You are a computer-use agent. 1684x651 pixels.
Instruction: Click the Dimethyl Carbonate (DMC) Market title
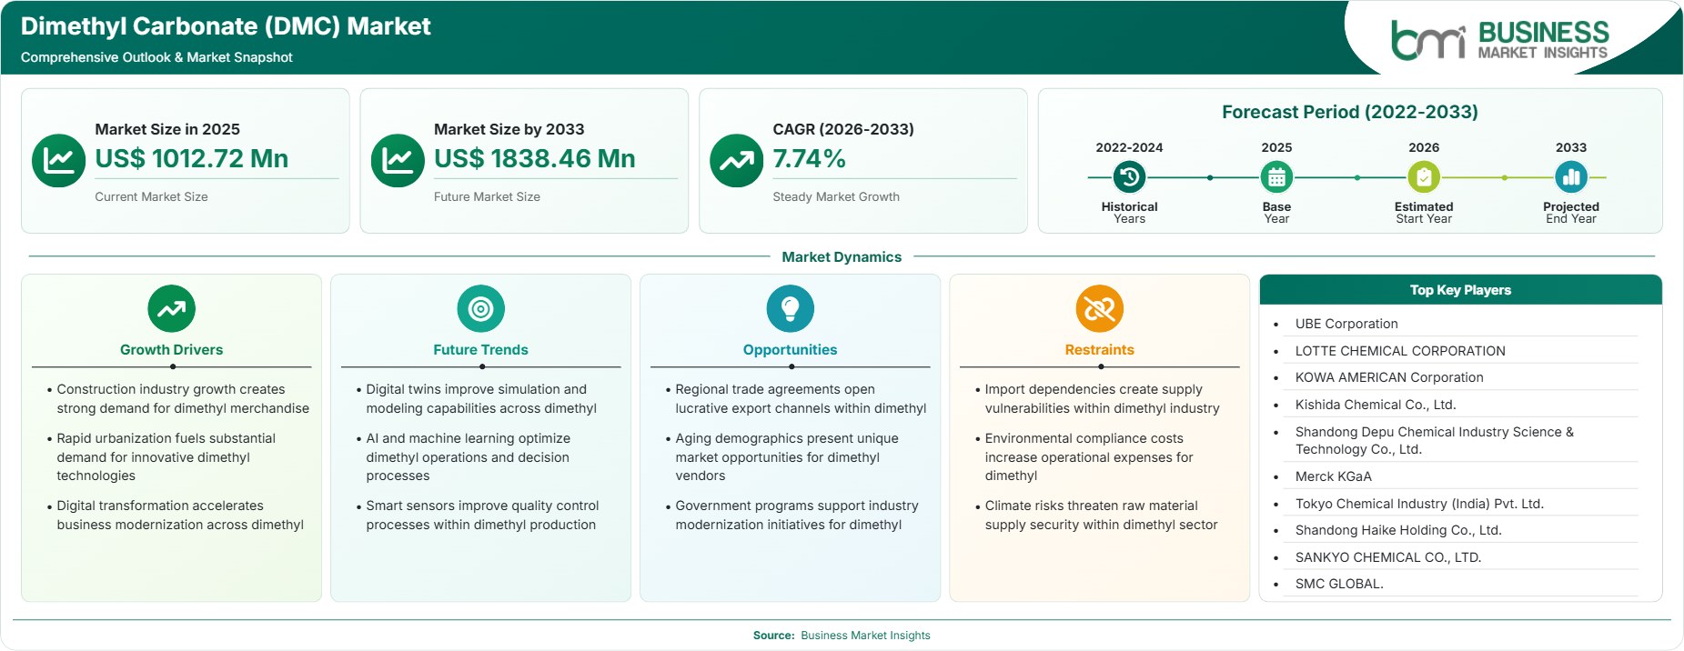pyautogui.click(x=226, y=26)
